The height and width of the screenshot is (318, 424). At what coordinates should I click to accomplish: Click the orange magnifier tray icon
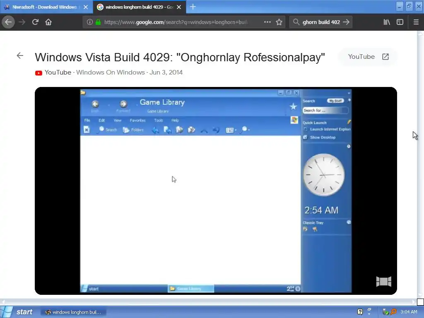tap(393, 312)
